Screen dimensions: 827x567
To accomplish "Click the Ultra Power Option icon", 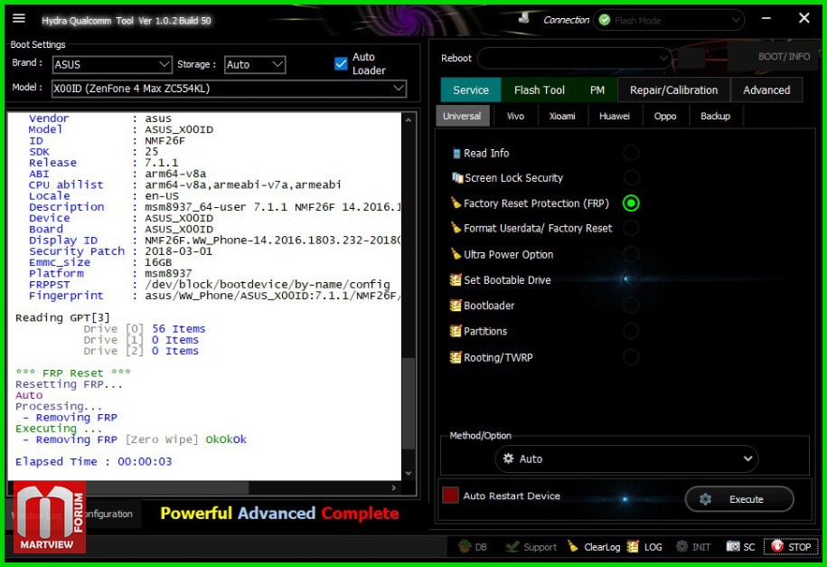I will tap(456, 254).
